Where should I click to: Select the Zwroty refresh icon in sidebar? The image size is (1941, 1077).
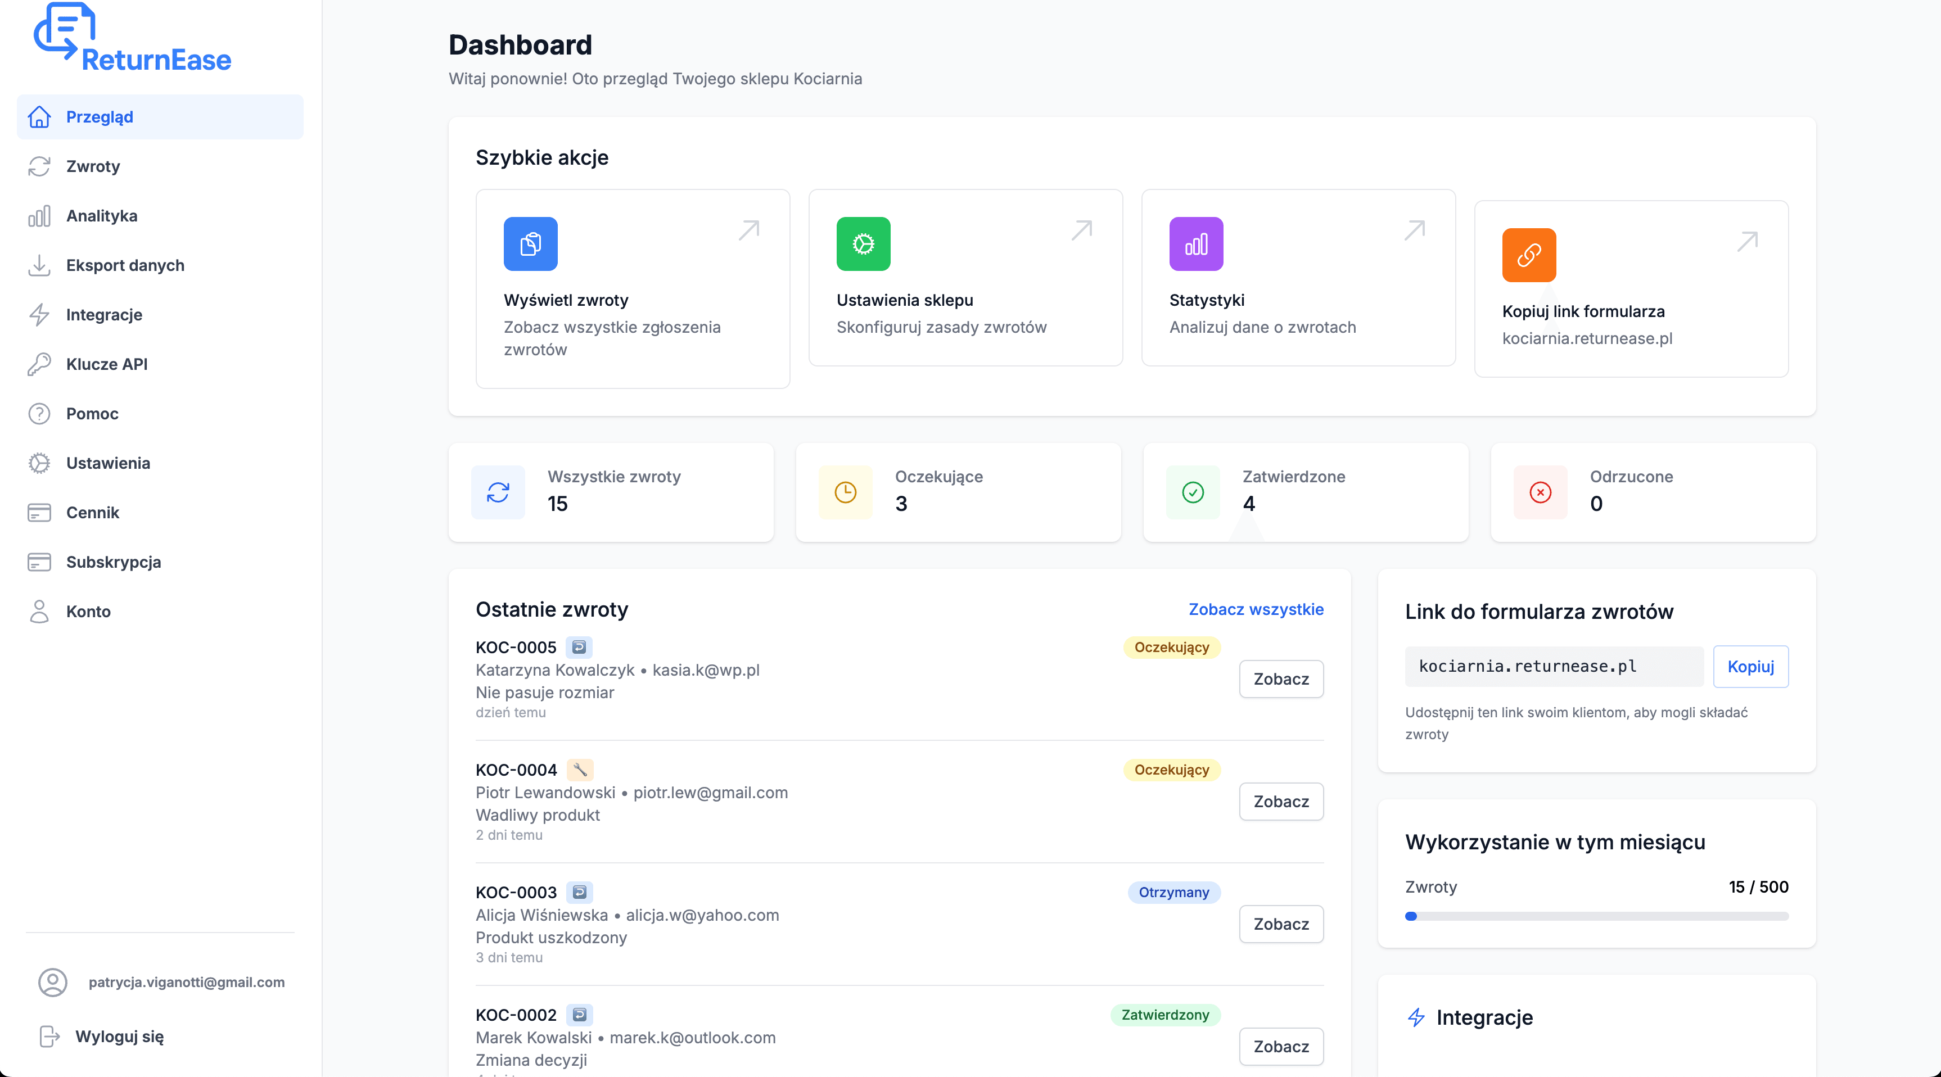tap(40, 166)
